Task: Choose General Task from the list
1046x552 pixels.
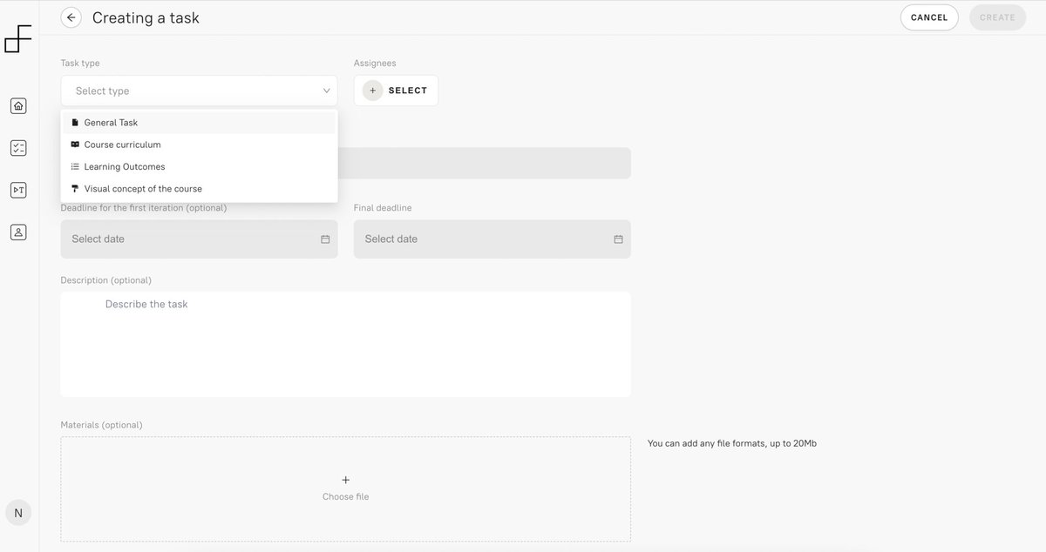Action: point(199,123)
